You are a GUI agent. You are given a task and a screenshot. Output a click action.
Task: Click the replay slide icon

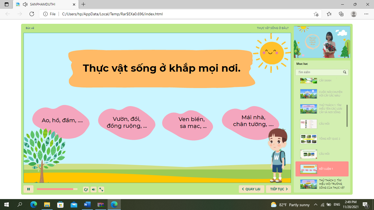tap(86, 189)
